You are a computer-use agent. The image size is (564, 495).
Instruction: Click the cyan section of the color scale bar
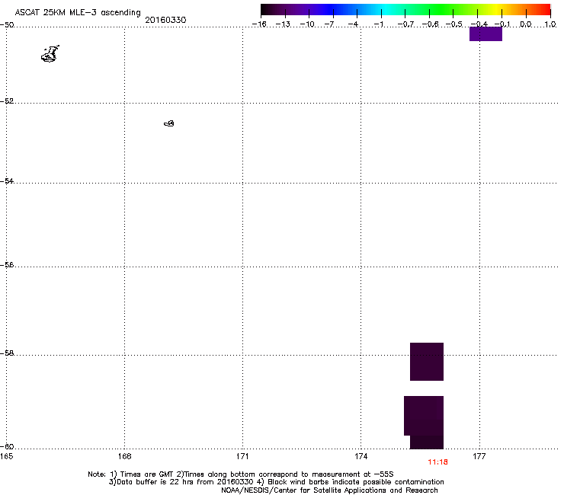coord(385,10)
